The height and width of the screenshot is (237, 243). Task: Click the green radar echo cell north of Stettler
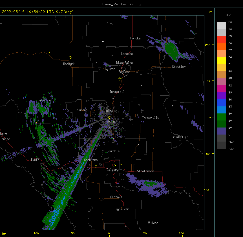[x=171, y=50]
